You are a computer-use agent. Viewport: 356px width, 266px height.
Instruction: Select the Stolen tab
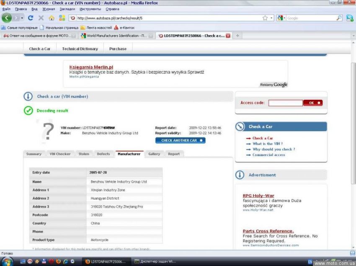pyautogui.click(x=84, y=154)
